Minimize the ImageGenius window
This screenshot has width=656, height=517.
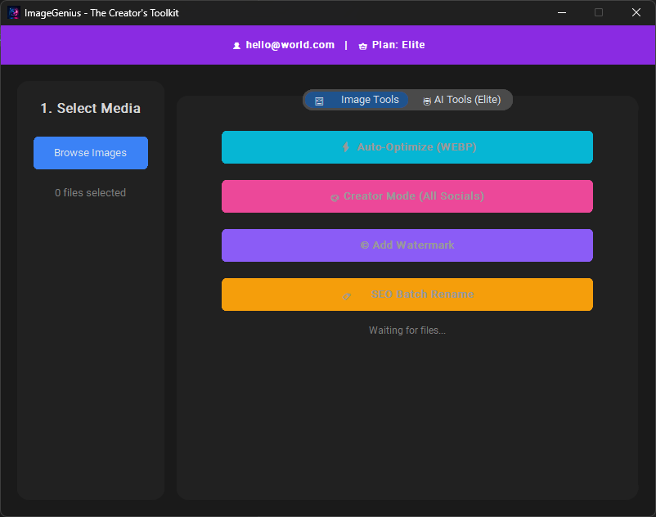[x=562, y=12]
